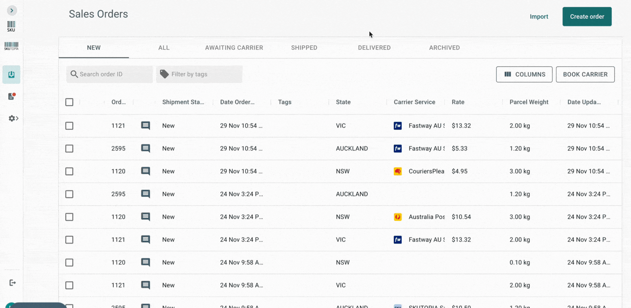Click Australia Post carrier logo in $10.54 row
The image size is (631, 308).
tap(398, 217)
